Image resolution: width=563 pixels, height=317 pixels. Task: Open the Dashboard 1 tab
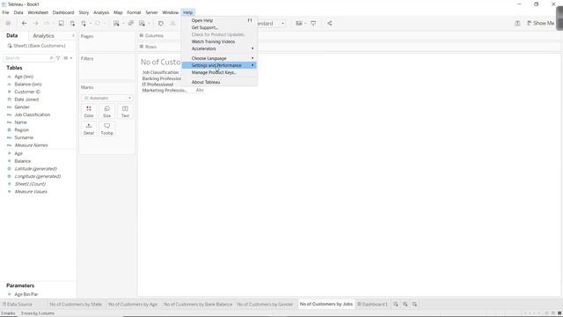pos(372,304)
